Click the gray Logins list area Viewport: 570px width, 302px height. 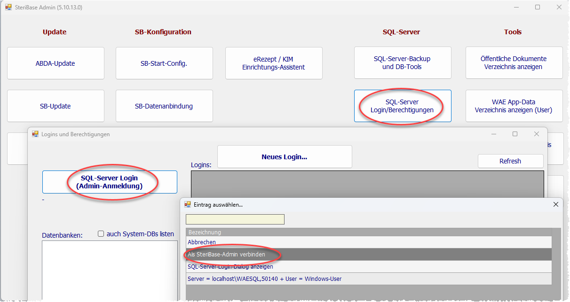(x=367, y=184)
